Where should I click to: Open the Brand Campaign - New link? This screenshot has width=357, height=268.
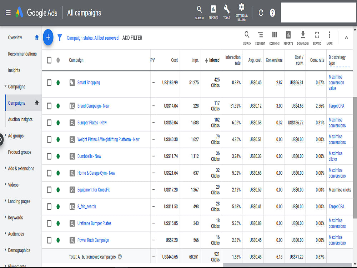pyautogui.click(x=93, y=106)
